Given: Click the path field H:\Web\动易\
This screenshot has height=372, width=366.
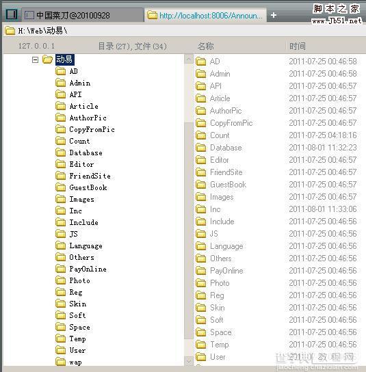Looking at the screenshot, I should [42, 31].
